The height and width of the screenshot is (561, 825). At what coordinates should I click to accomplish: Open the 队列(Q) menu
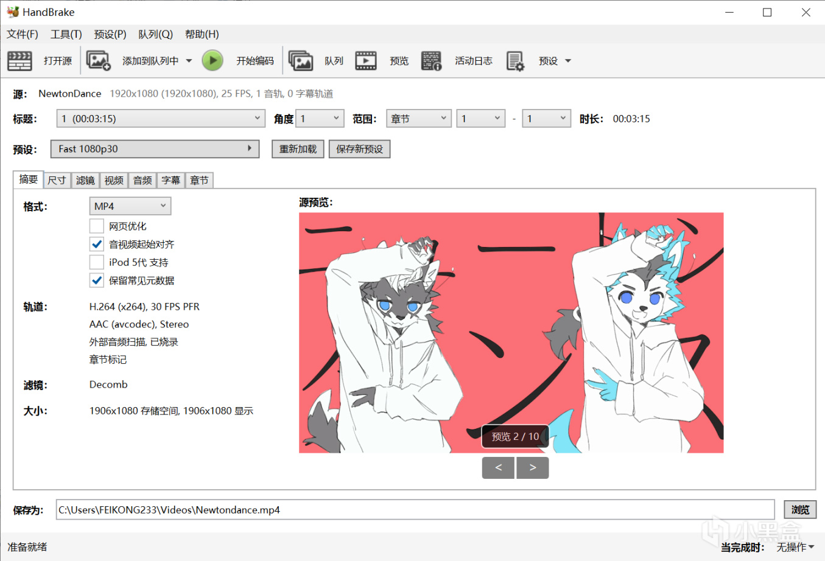(x=155, y=34)
